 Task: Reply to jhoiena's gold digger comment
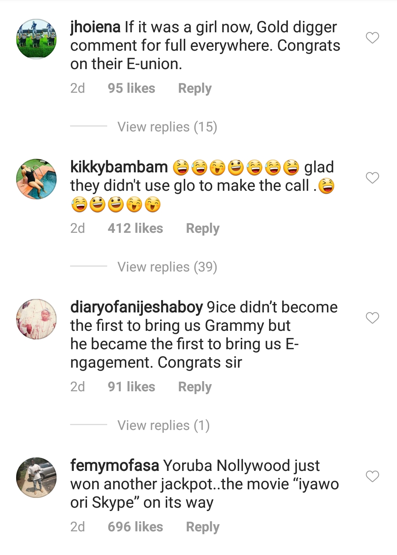coord(195,88)
